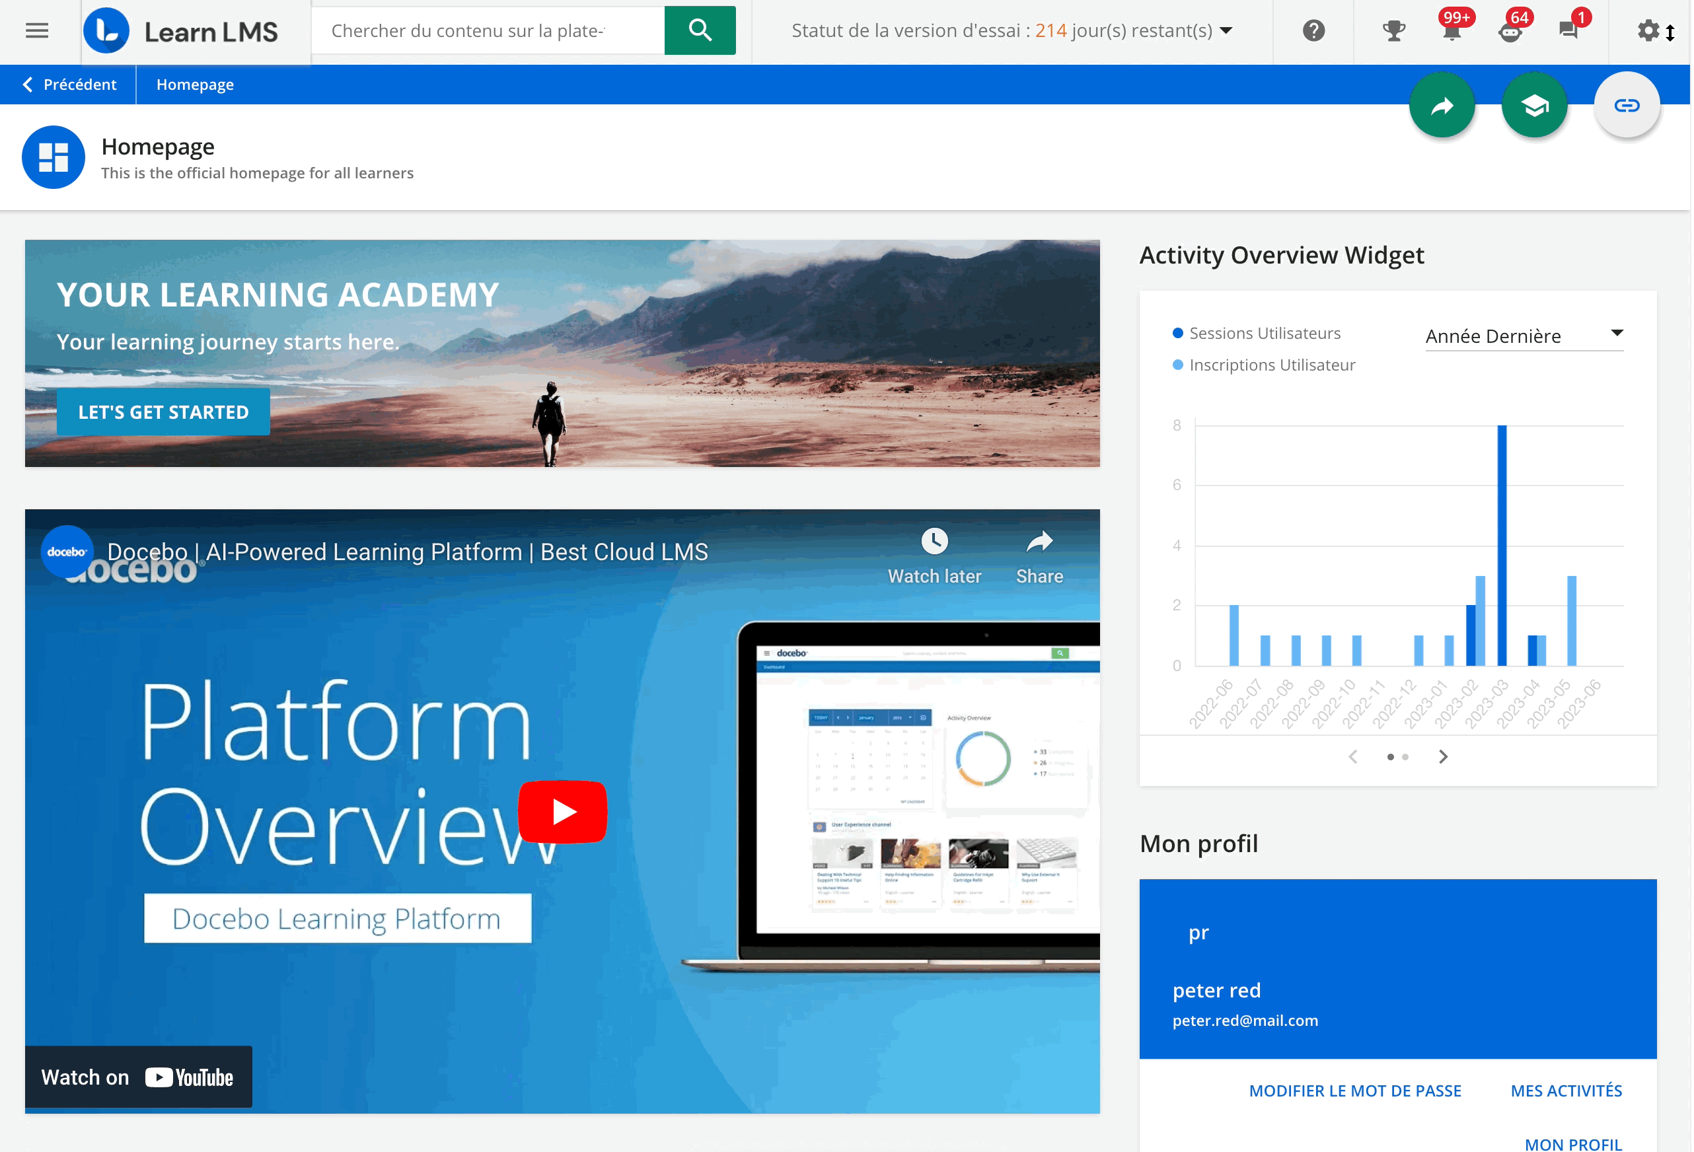The height and width of the screenshot is (1152, 1694).
Task: Open the hamburger main menu
Action: [36, 30]
